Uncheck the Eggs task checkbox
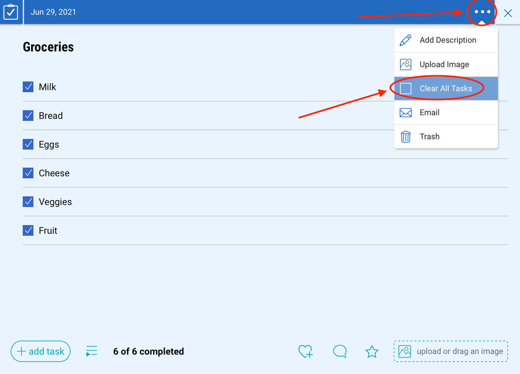Viewport: 520px width, 374px height. pyautogui.click(x=28, y=144)
